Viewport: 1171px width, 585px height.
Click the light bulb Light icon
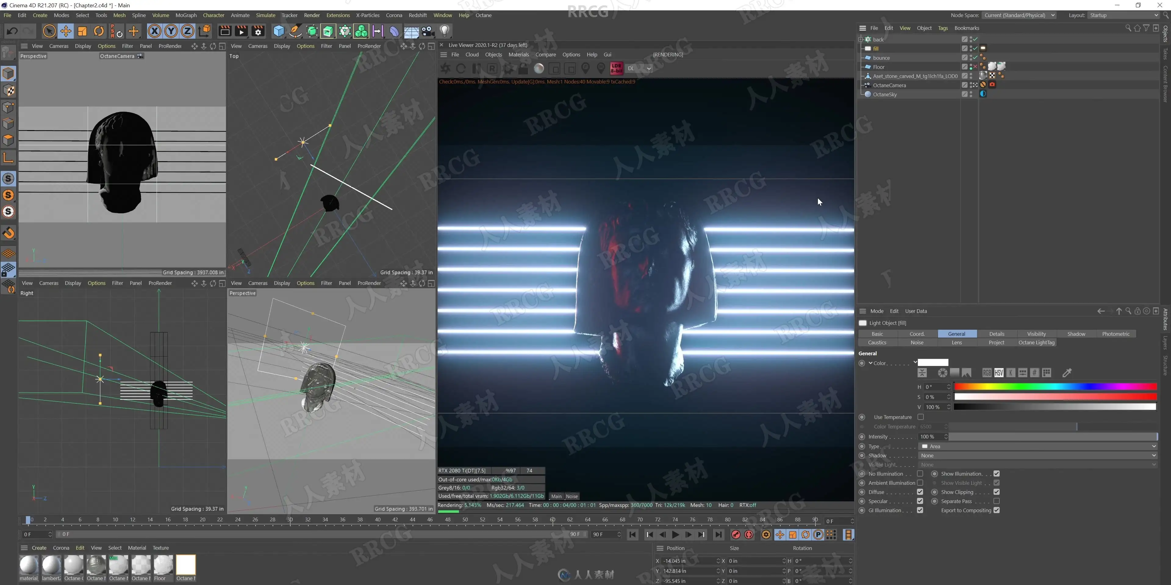pyautogui.click(x=445, y=31)
